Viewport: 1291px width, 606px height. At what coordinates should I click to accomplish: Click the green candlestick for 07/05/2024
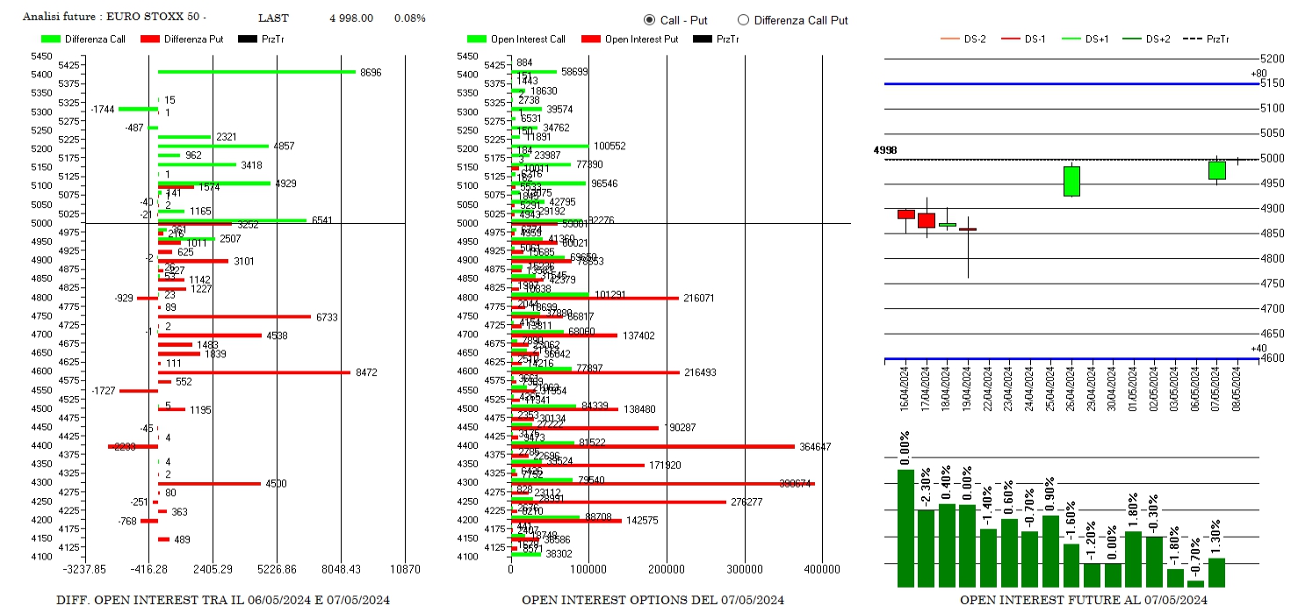tap(1216, 170)
